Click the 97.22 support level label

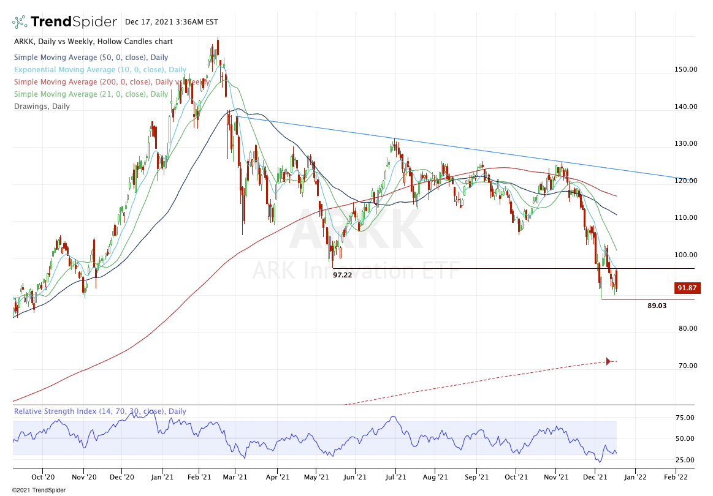[343, 275]
